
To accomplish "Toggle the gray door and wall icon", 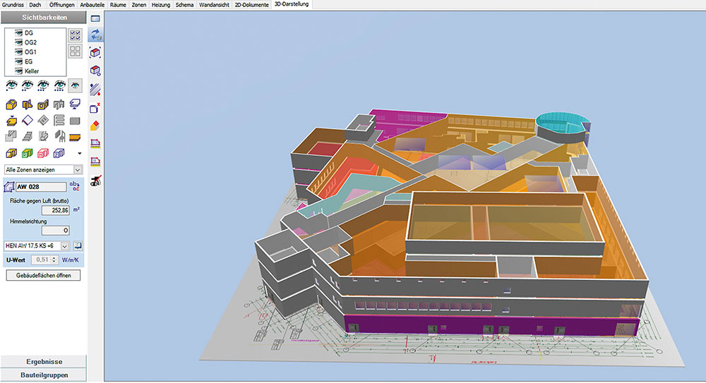I will click(59, 136).
